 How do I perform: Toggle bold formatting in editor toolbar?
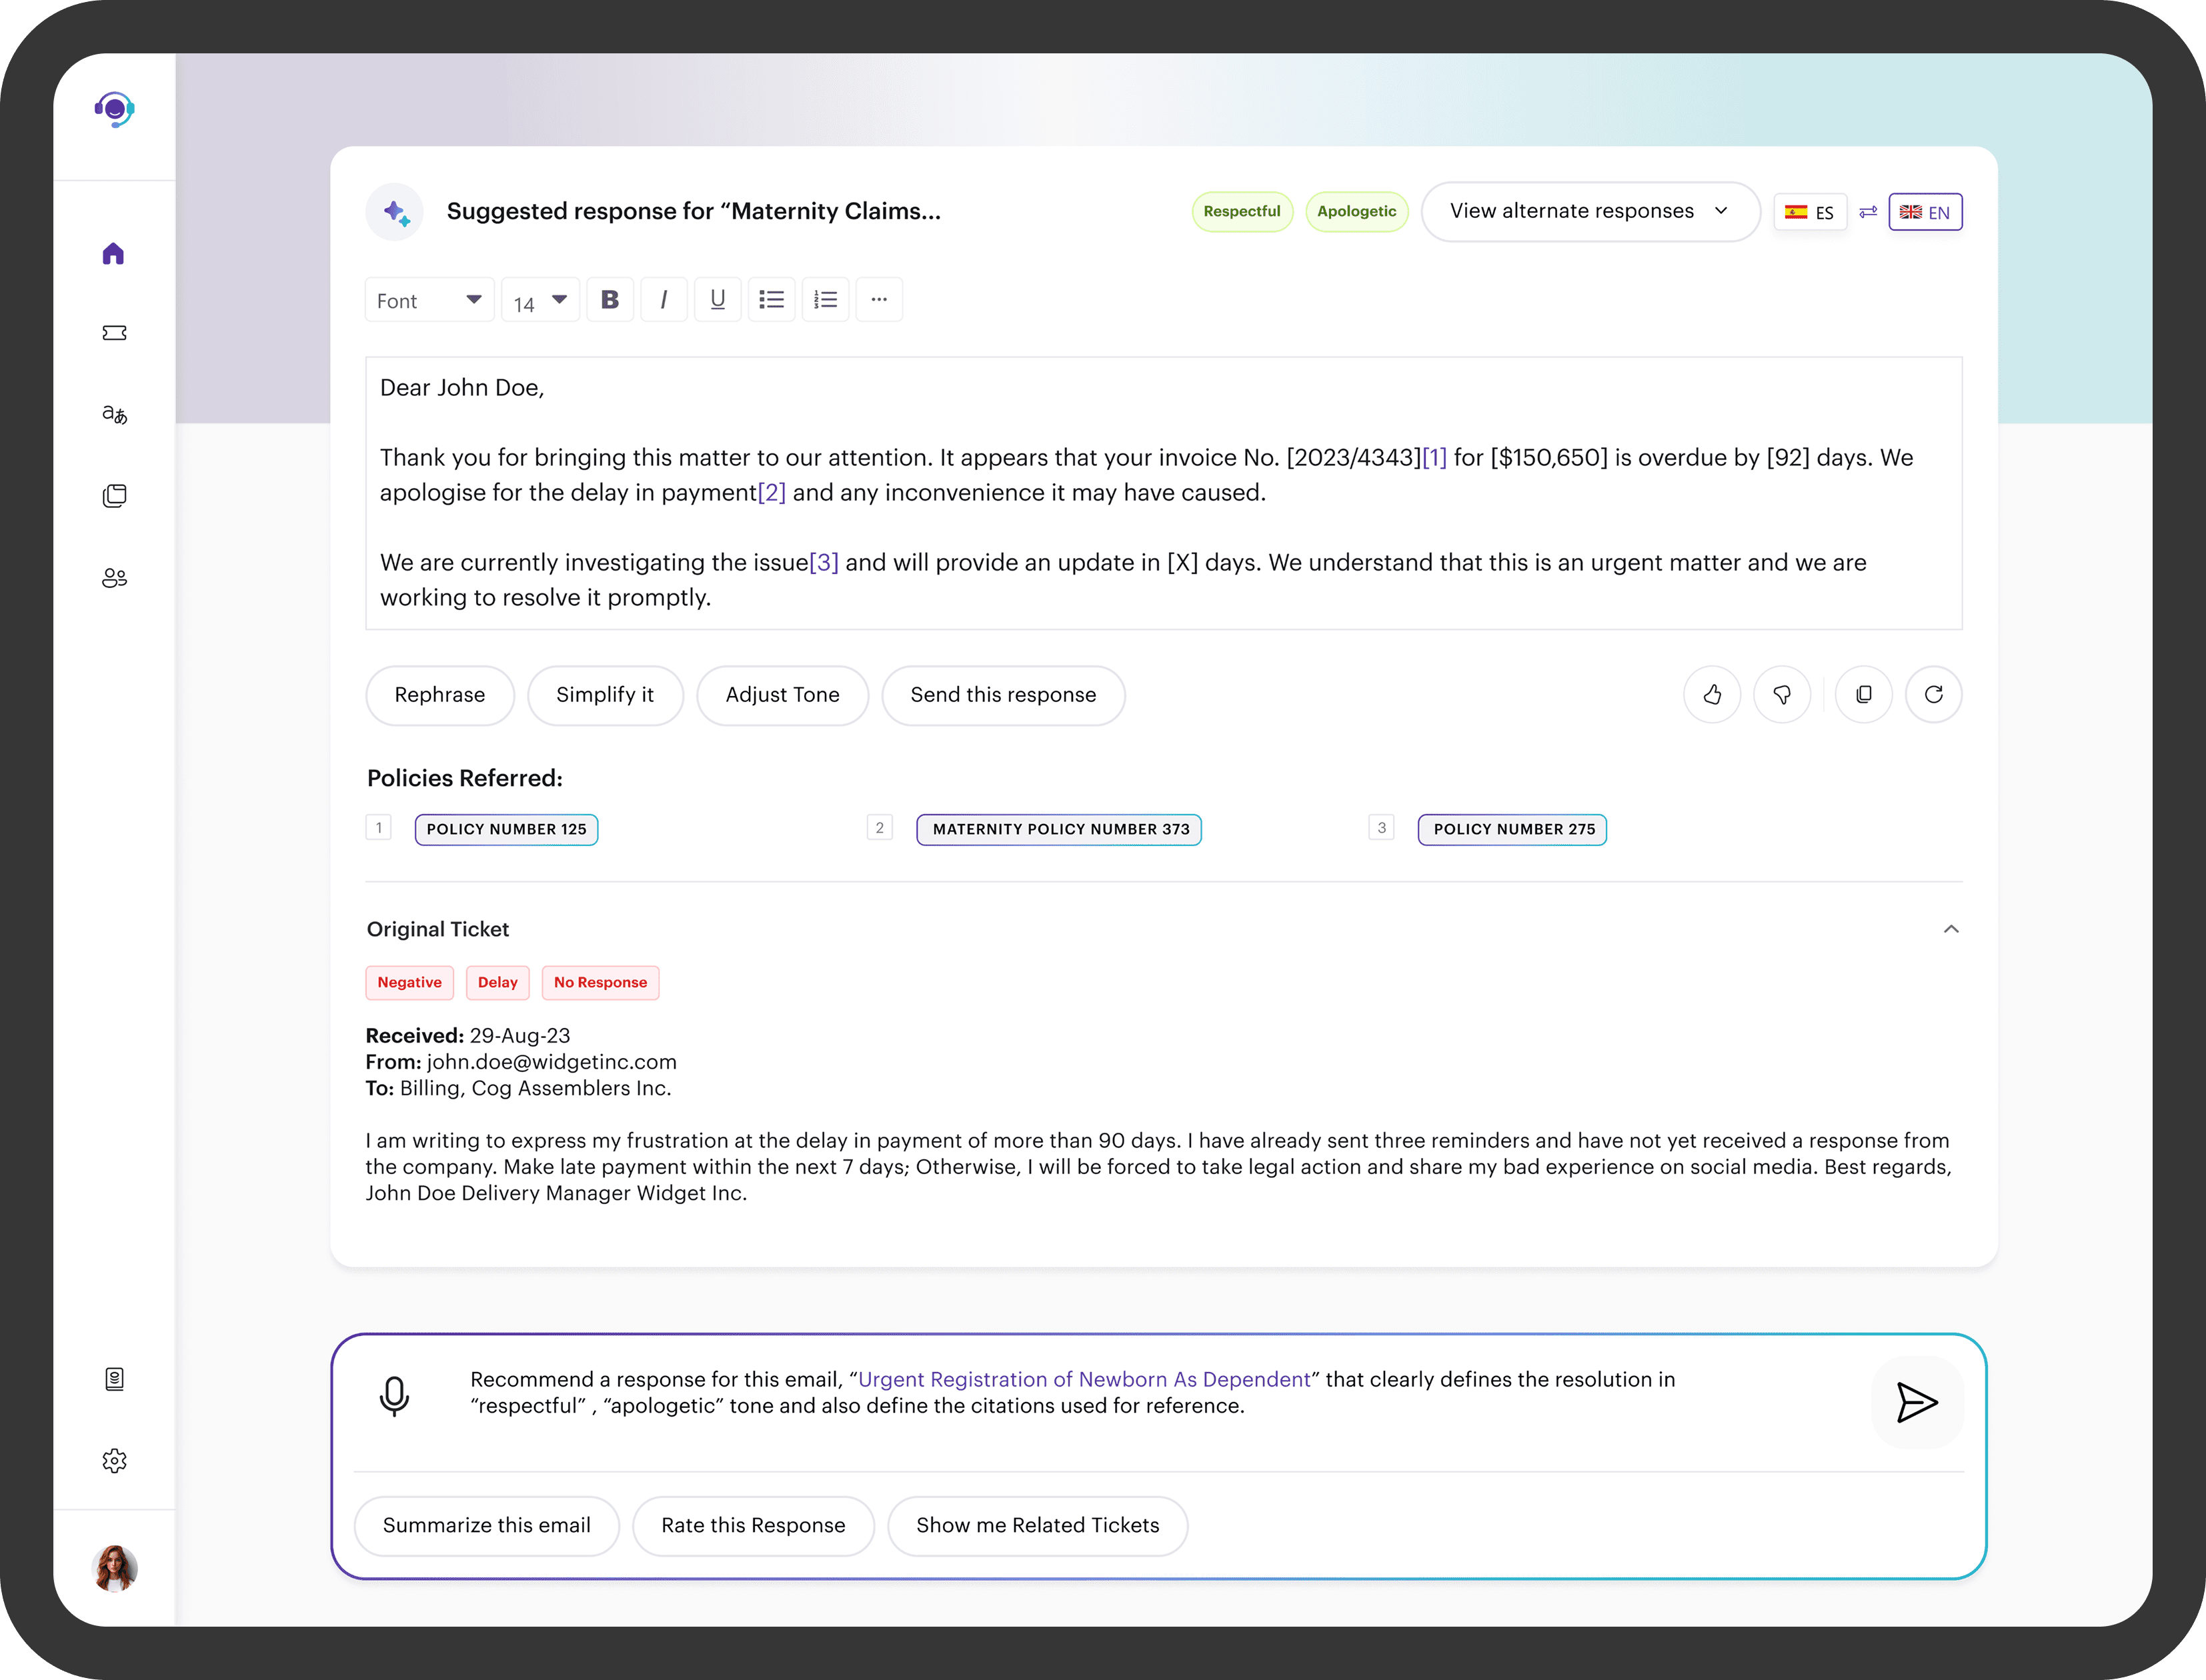pyautogui.click(x=610, y=300)
